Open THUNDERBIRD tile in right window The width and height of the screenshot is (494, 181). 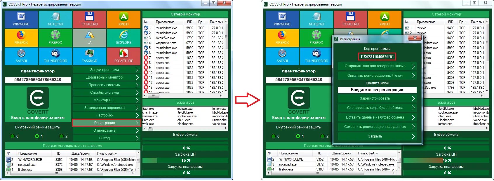click(316, 56)
